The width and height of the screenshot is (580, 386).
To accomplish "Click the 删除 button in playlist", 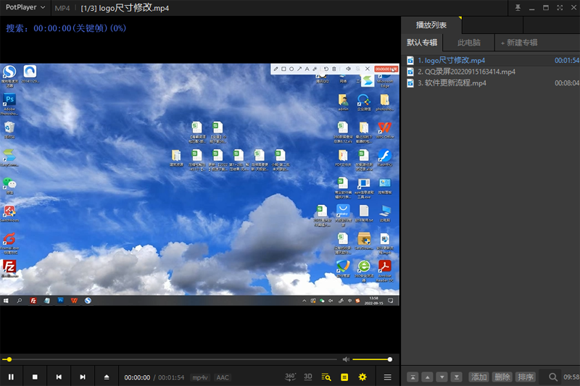I will [x=502, y=377].
